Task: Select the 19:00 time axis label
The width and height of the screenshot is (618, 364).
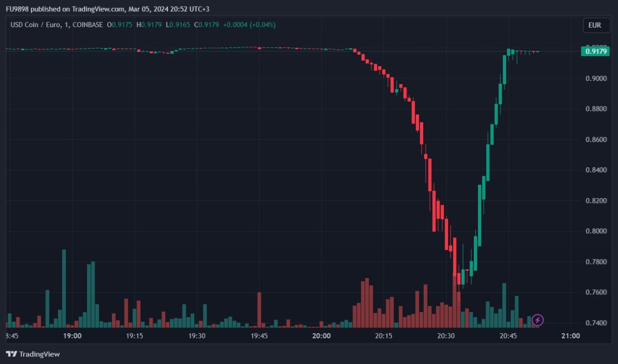Action: click(x=72, y=335)
